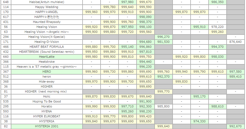Select score 995,910 in Healing Vision row

pyautogui.click(x=199, y=27)
